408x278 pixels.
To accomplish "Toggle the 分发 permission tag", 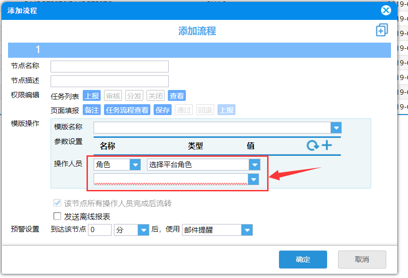I will click(x=134, y=96).
